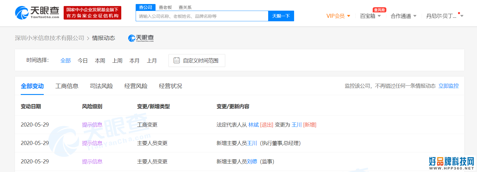Click the 变动日期 column header
Viewport: 477px width, 172px height.
coord(31,106)
